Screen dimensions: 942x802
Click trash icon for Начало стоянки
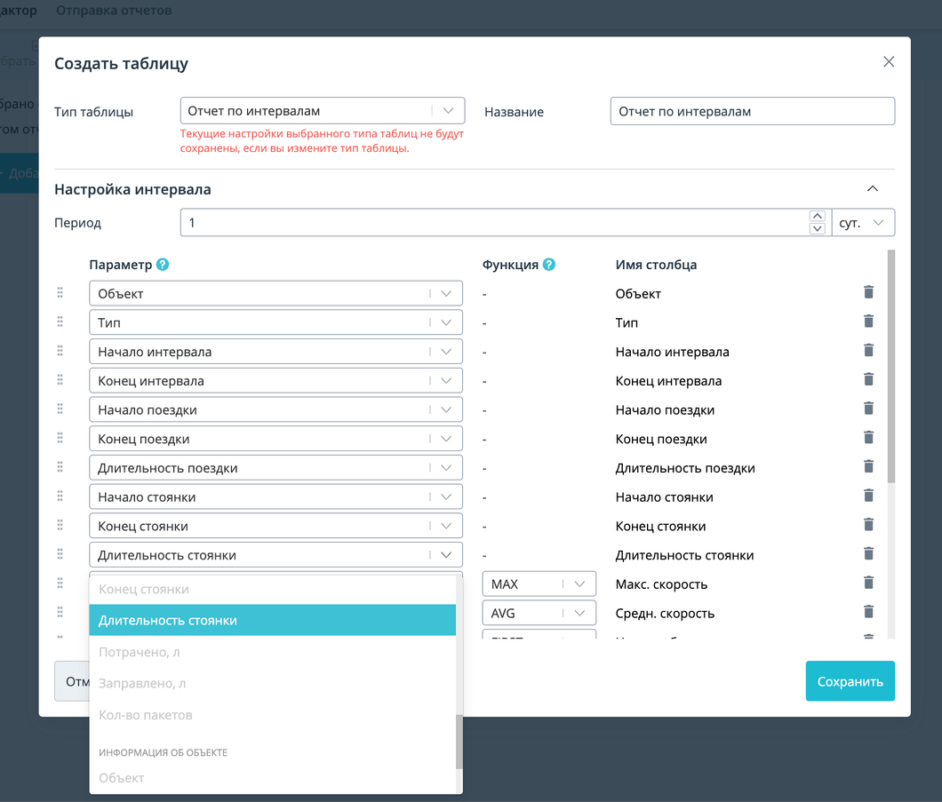click(868, 496)
